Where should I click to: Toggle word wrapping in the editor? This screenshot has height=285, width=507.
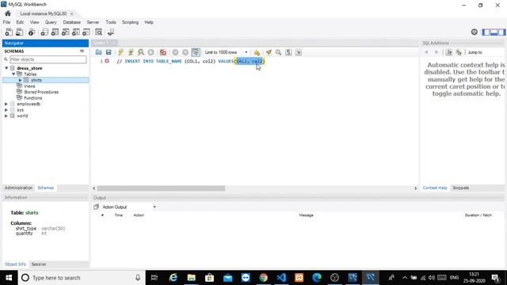point(299,52)
